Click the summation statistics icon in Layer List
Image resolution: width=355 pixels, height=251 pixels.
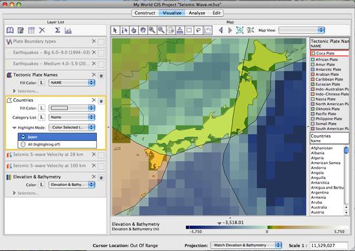tap(57, 30)
